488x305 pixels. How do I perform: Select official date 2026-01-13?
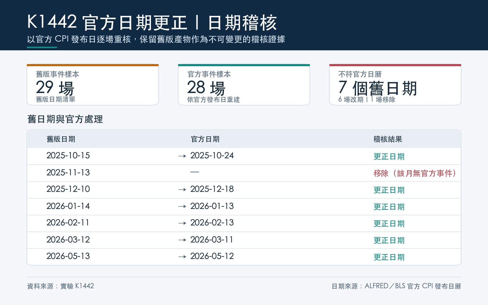(212, 206)
